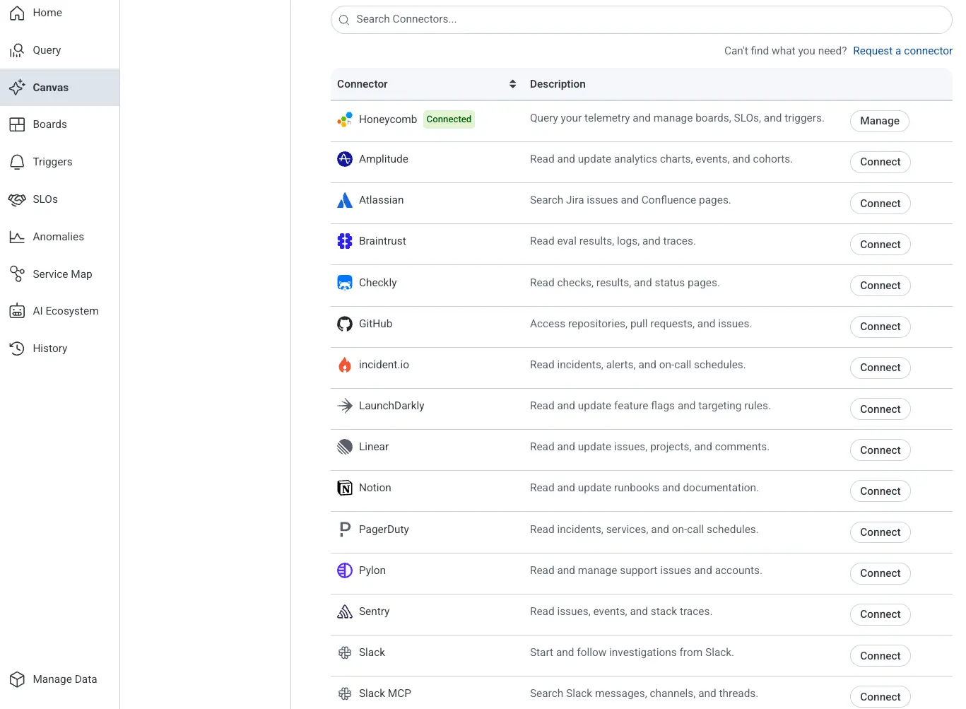Screen dimensions: 966x709
Task: Click the Braintrust logo icon
Action: coord(345,241)
